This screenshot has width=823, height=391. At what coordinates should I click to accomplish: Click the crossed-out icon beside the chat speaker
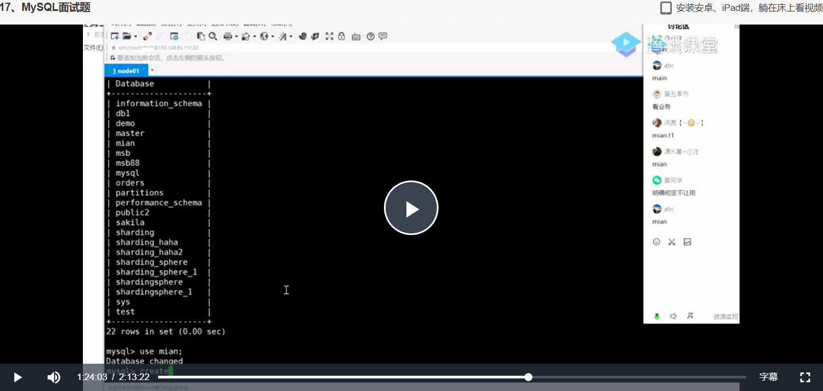pos(690,316)
